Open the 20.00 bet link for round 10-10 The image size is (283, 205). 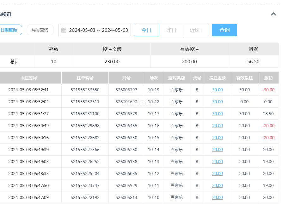217,197
